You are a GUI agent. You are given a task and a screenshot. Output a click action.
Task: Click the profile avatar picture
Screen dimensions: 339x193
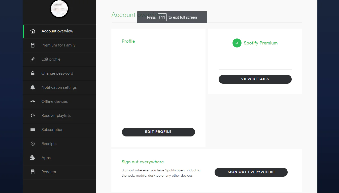pos(59,9)
